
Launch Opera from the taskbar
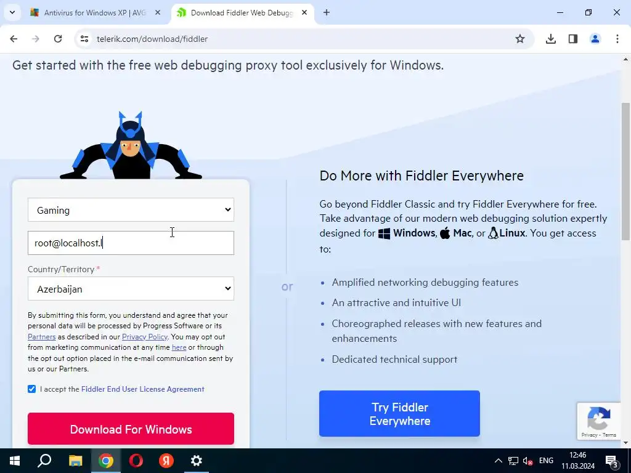pos(136,461)
